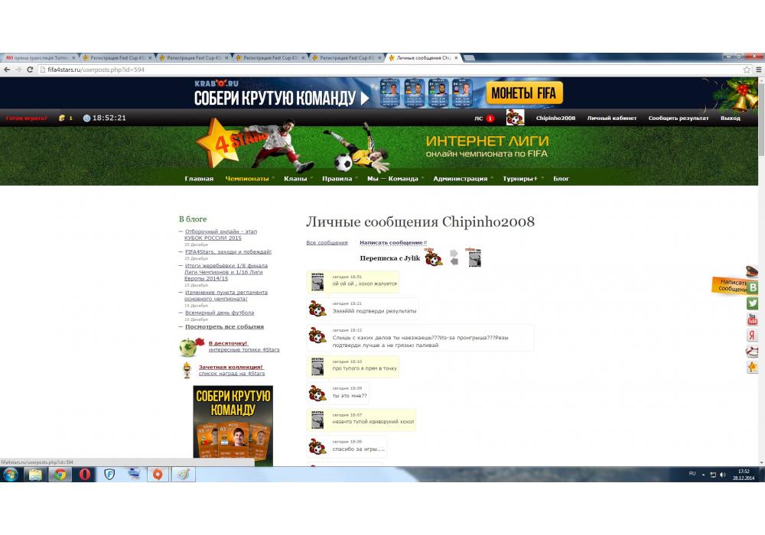765x535 pixels.
Task: Open Личный кабинет link
Action: point(612,118)
